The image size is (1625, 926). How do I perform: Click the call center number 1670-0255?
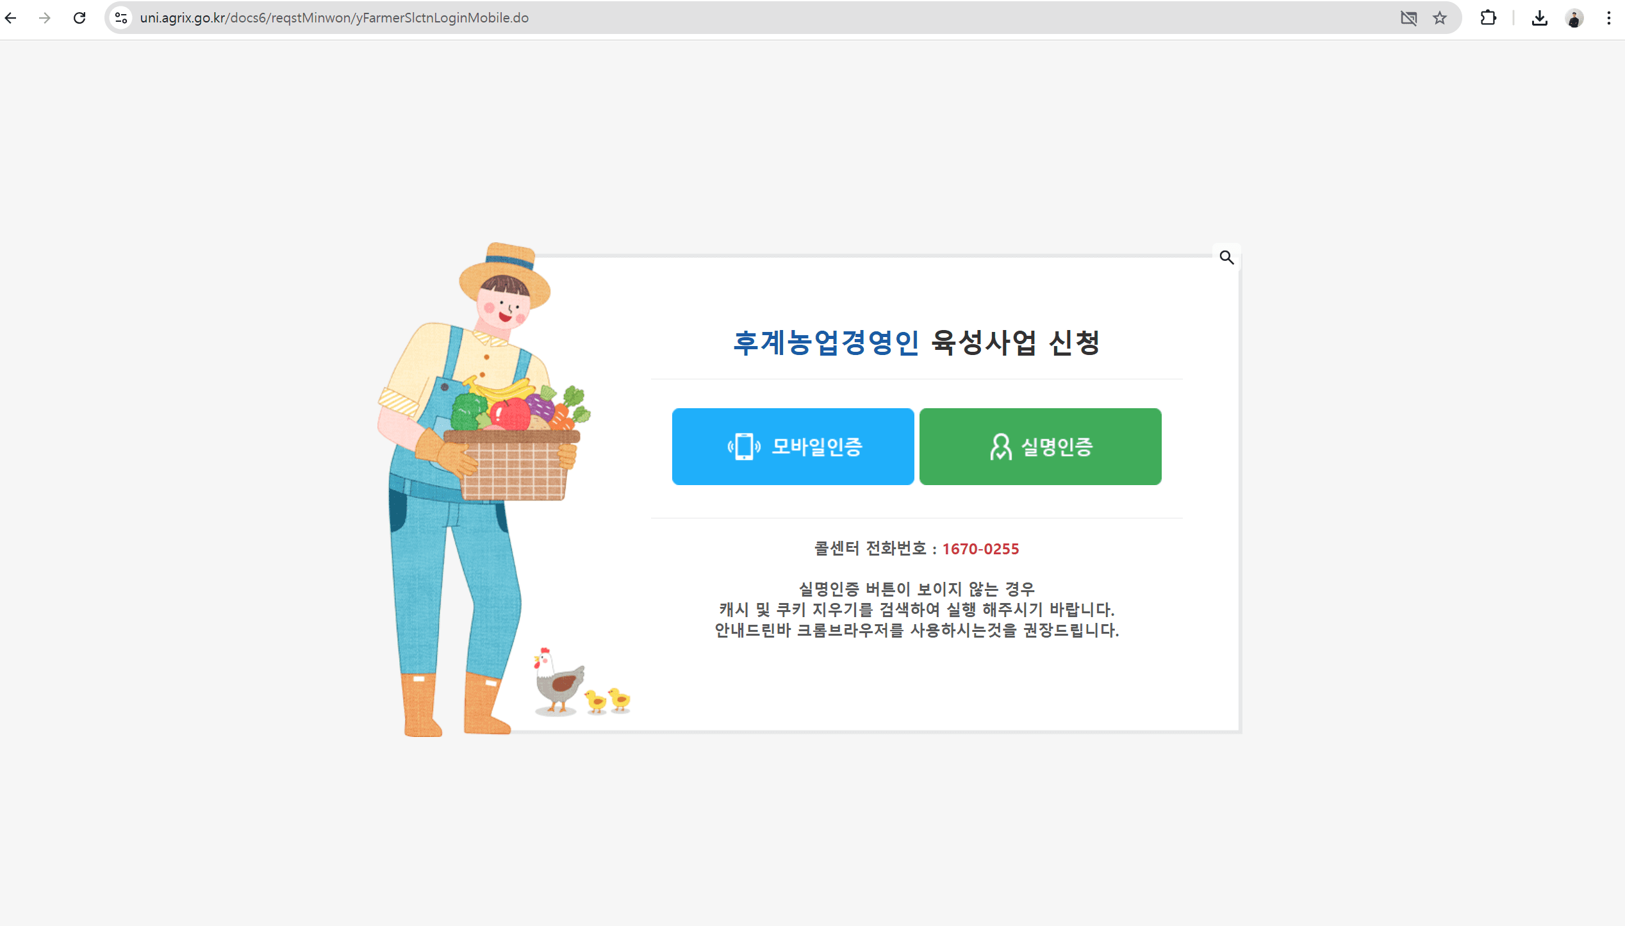[980, 549]
